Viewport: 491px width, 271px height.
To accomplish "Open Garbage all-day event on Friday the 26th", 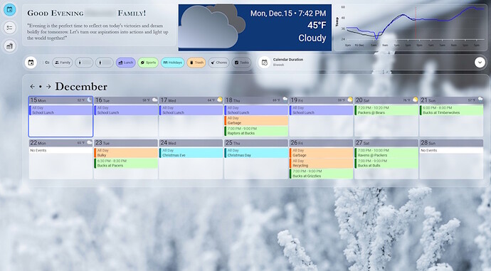I will (x=321, y=153).
